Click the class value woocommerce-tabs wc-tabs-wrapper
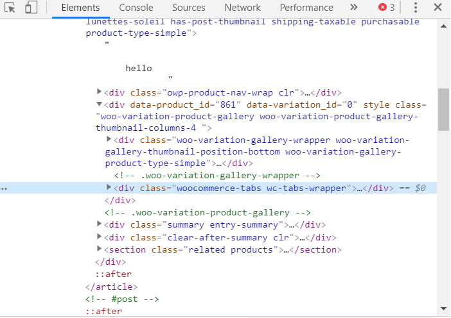The image size is (451, 318). click(261, 188)
